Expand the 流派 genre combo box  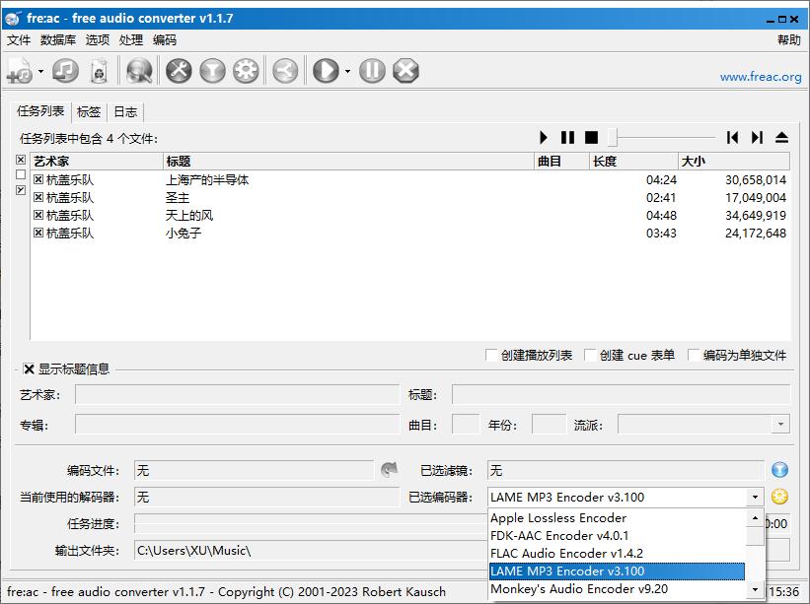coord(780,425)
